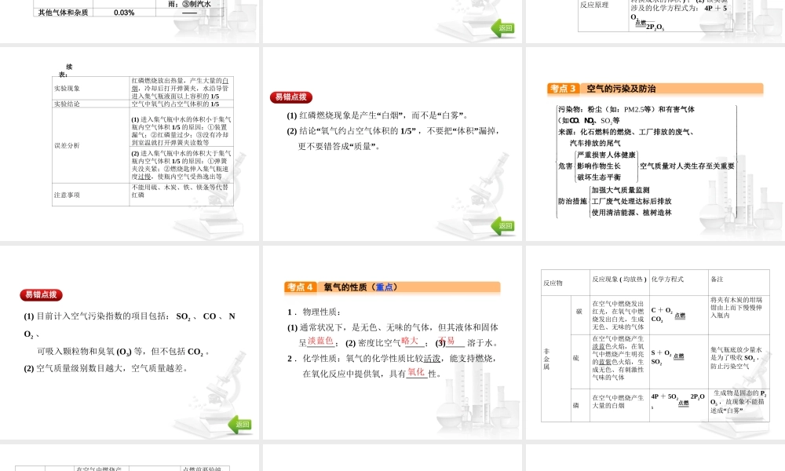Click the 防治措施 label
Image resolution: width=785 pixels, height=471 pixels.
pos(572,201)
